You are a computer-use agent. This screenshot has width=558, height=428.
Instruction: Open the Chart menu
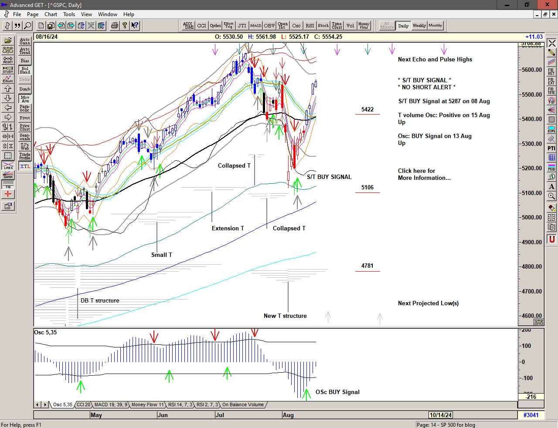[51, 14]
